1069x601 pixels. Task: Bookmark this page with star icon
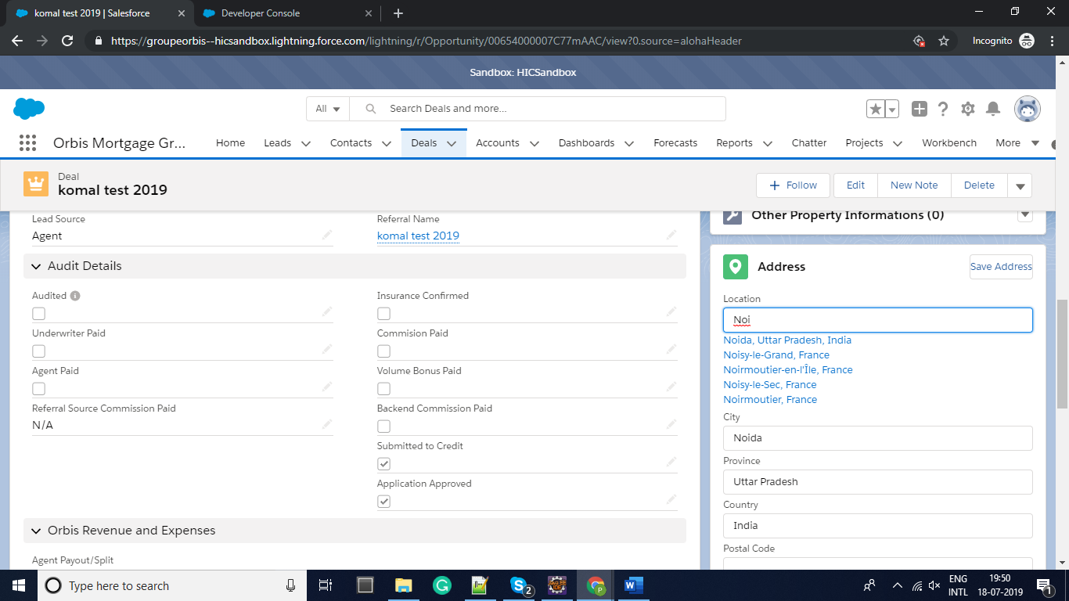(x=944, y=41)
